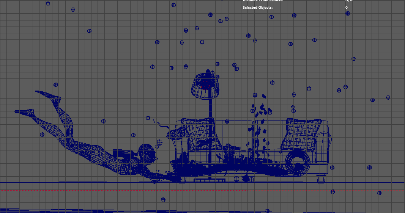Select the tire leaning against the sofa
This screenshot has width=405, height=213.
tap(298, 162)
